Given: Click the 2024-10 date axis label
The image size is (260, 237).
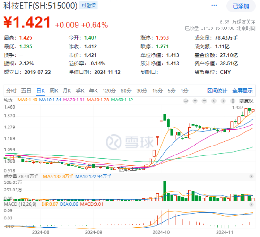Looking at the screenshot, I should coord(161,232).
